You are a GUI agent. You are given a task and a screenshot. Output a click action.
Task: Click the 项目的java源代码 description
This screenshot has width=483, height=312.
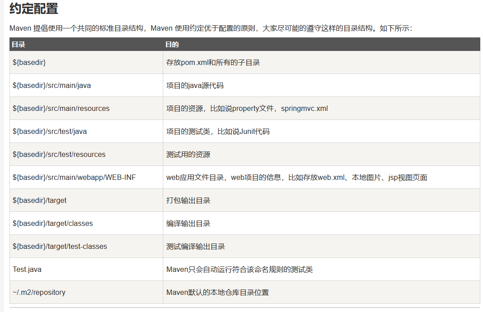195,86
